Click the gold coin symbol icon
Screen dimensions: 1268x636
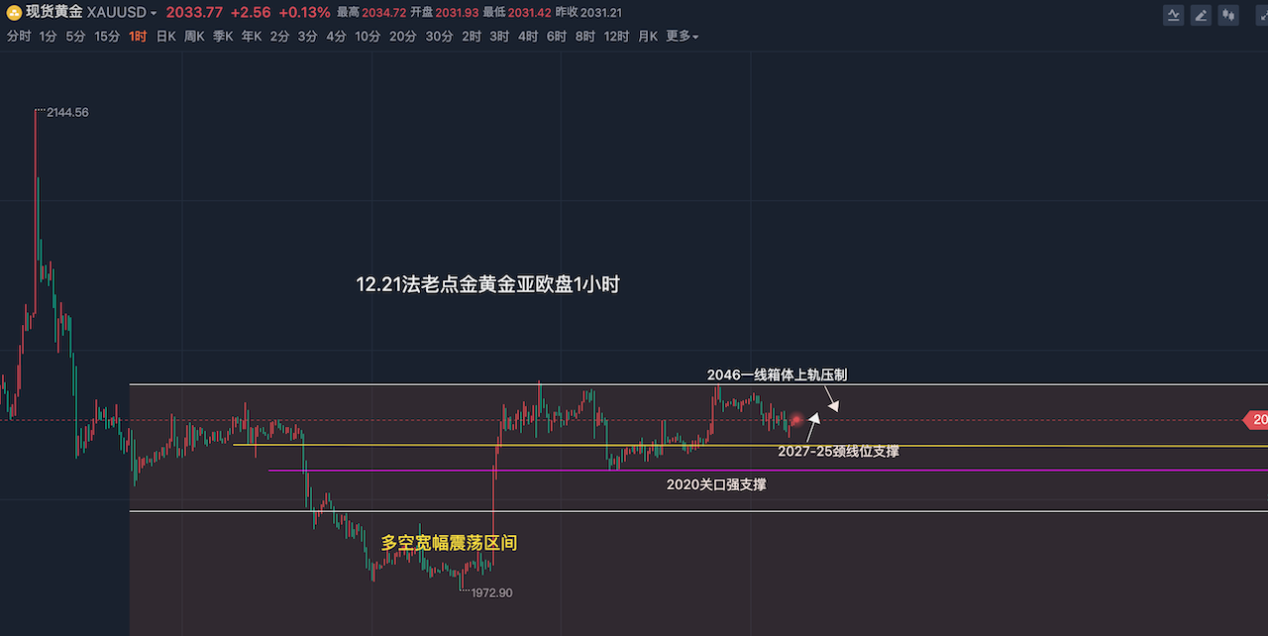(x=14, y=13)
